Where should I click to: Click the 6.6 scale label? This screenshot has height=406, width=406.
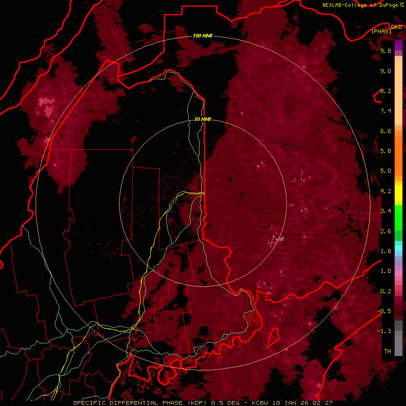[x=386, y=131]
